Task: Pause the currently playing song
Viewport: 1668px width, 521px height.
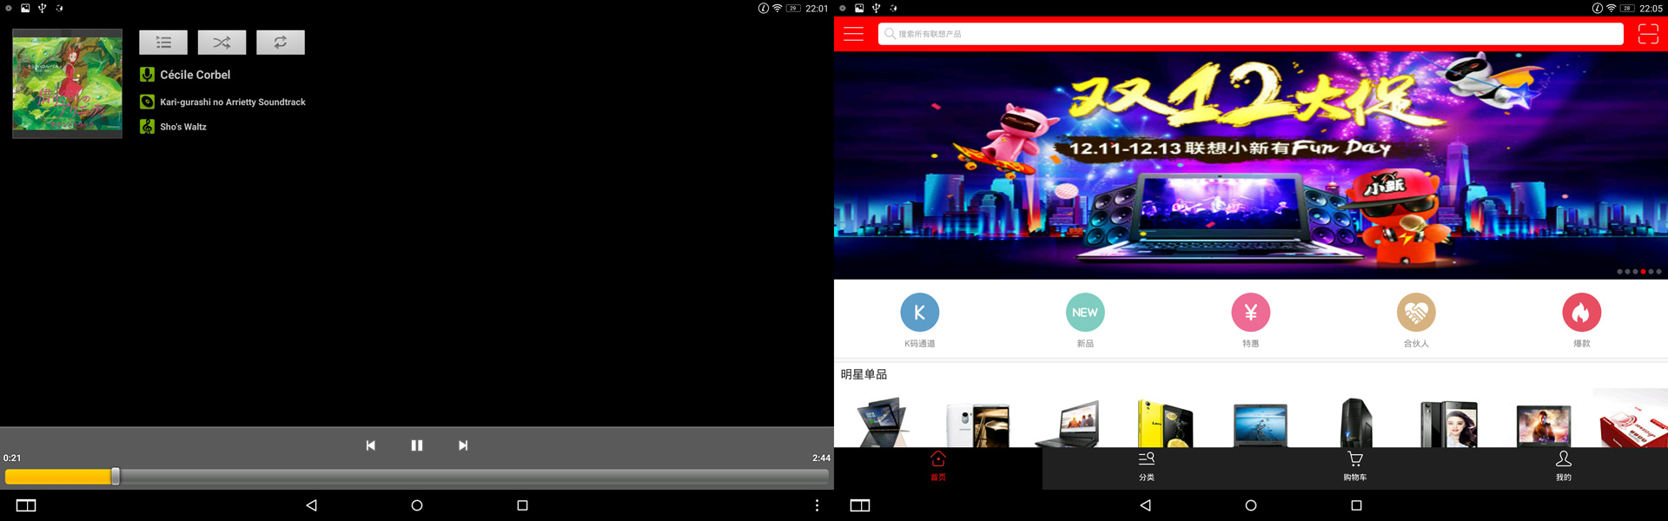Action: pos(417,445)
